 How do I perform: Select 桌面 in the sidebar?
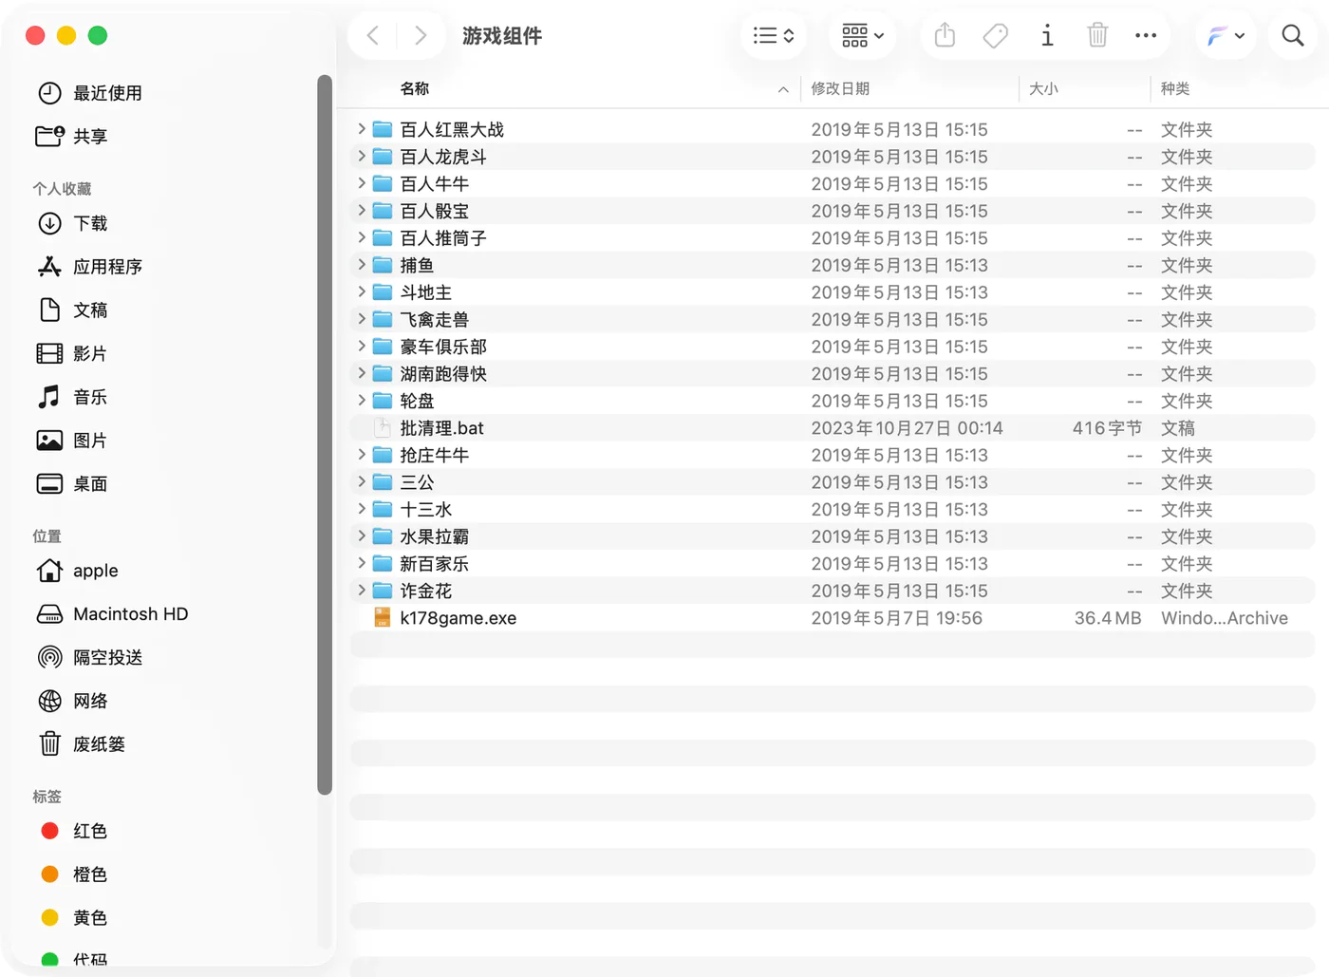pyautogui.click(x=72, y=484)
